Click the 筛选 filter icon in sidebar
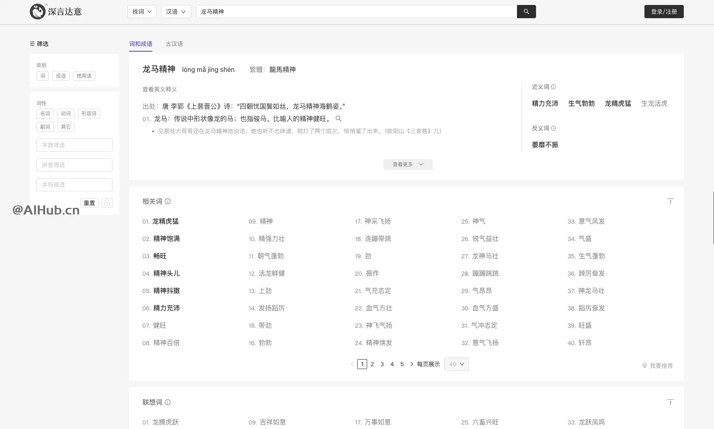714x429 pixels. point(32,44)
